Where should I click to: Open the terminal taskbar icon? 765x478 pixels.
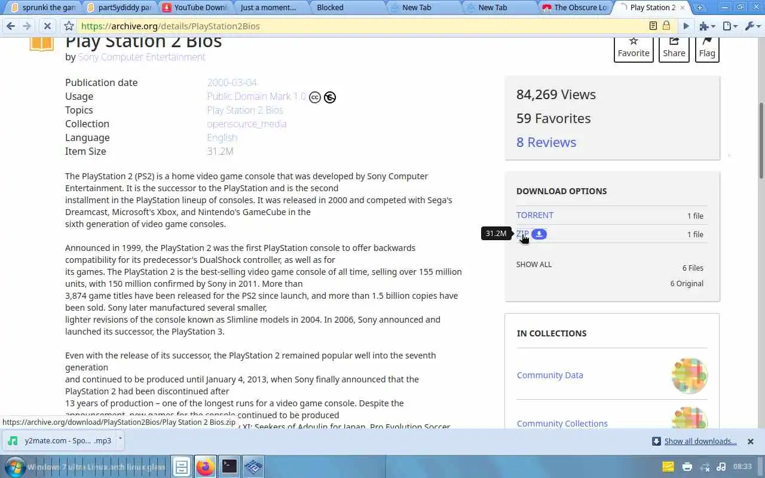(229, 467)
